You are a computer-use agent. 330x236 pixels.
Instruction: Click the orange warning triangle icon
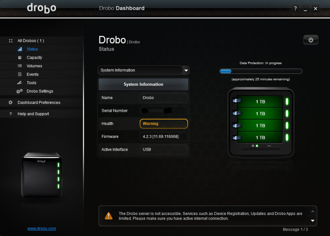(108, 216)
